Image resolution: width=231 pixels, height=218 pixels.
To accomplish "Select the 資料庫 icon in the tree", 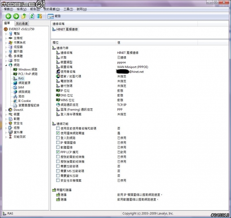I will click(10, 132).
